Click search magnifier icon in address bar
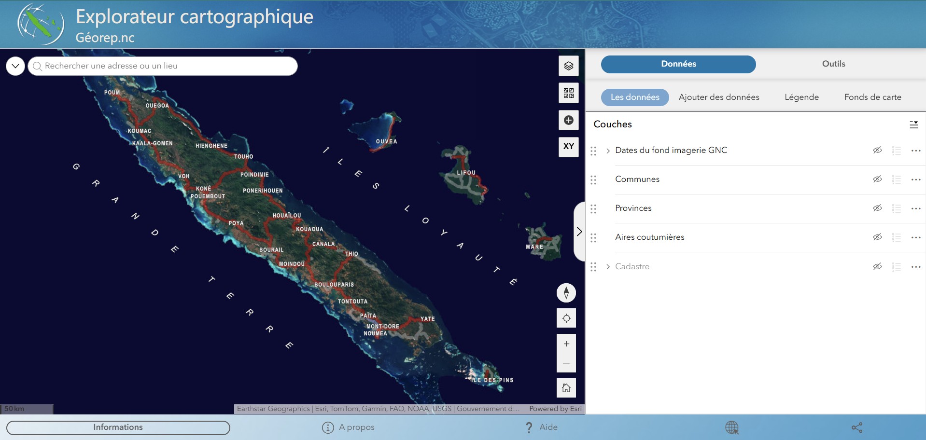 (x=37, y=66)
